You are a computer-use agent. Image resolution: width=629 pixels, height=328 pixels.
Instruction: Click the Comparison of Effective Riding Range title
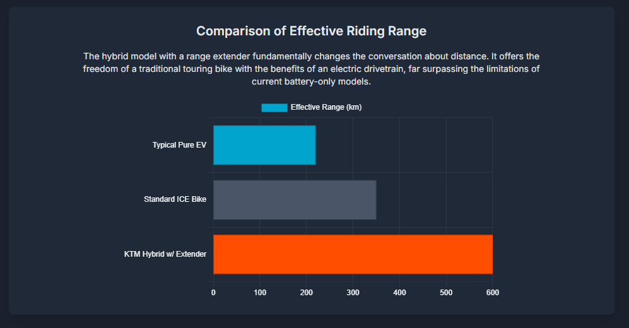tap(311, 31)
